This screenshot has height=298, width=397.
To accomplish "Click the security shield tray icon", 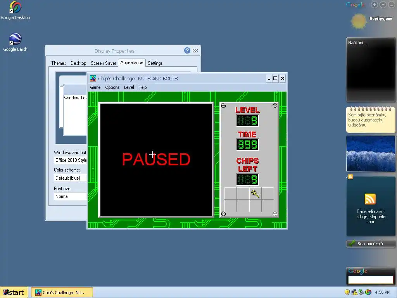I will point(347,292).
